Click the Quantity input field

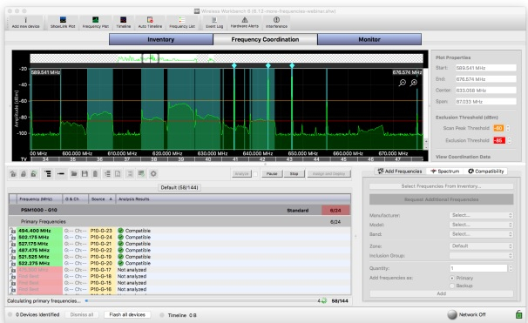click(478, 268)
